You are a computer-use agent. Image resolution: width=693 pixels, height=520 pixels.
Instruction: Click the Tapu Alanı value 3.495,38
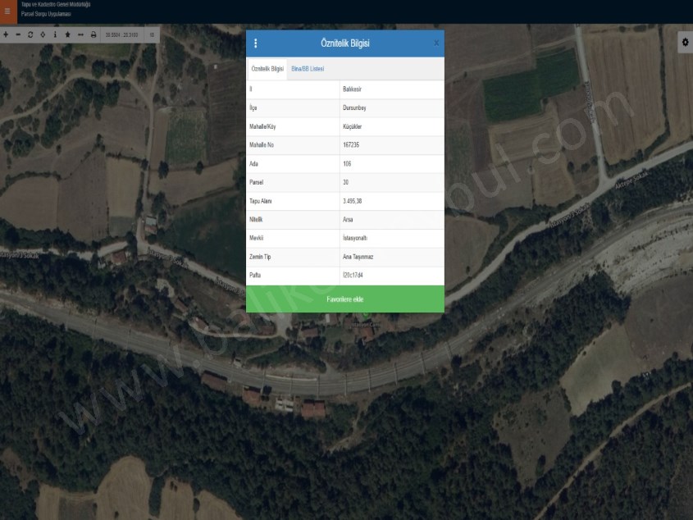[390, 201]
